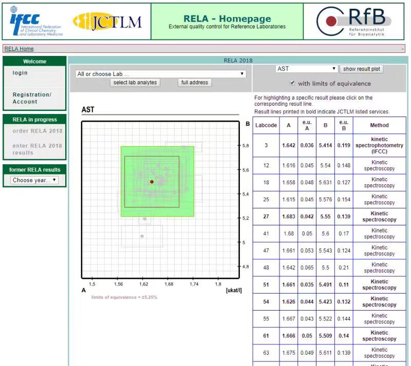411x366 pixels.
Task: Expand the 'Choose year...' dropdown
Action: [x=34, y=180]
